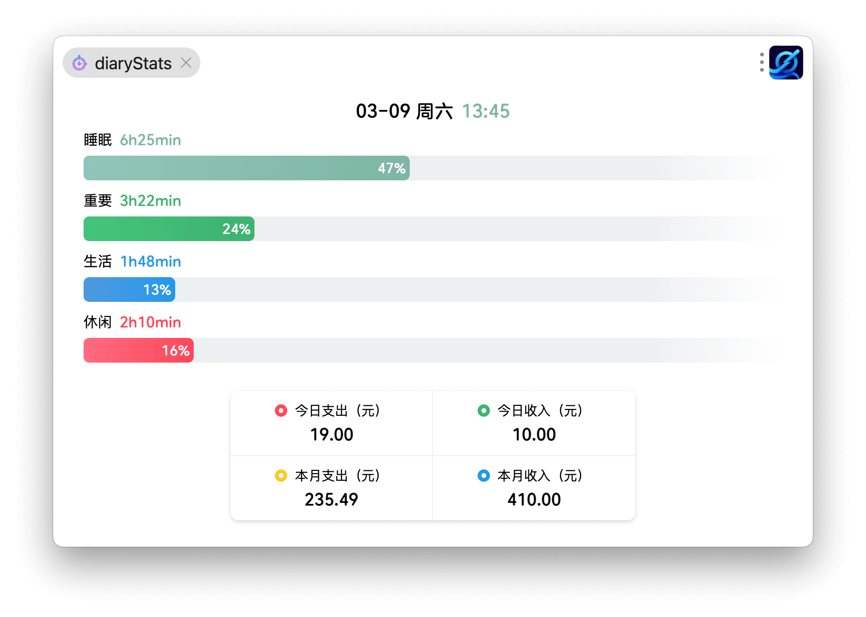Select the 本月收入 value 410.00

point(535,499)
